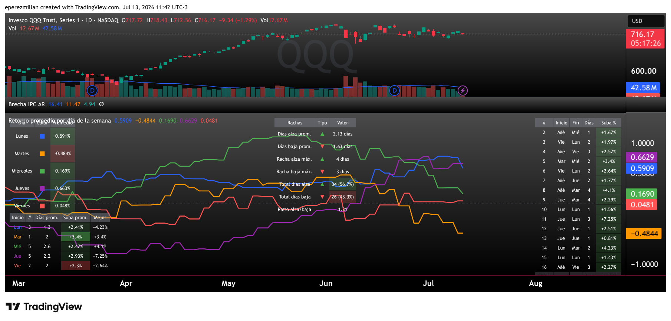Viewport: 671px width, 321px height.
Task: Click +4.23% in row 14 of right table
Action: click(x=609, y=248)
